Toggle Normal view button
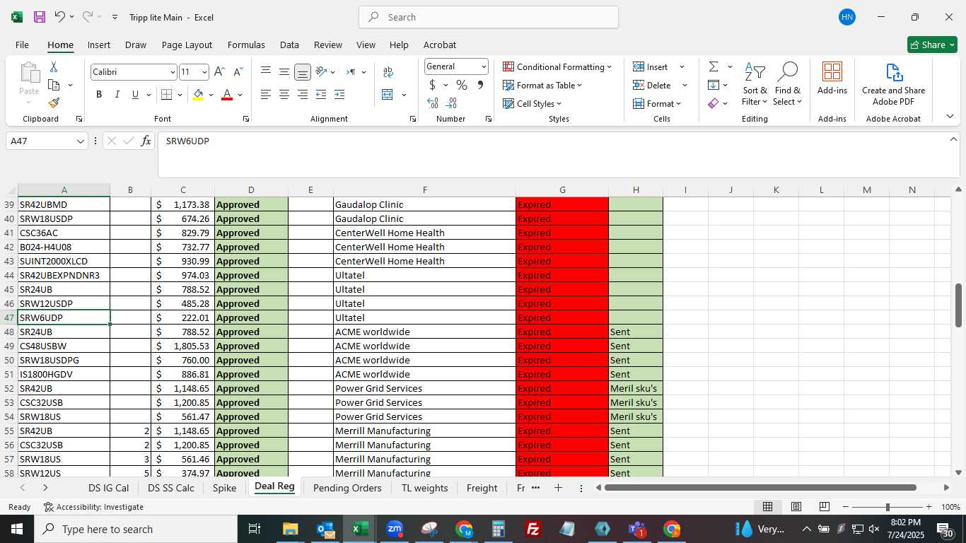The height and width of the screenshot is (543, 966). pos(767,507)
